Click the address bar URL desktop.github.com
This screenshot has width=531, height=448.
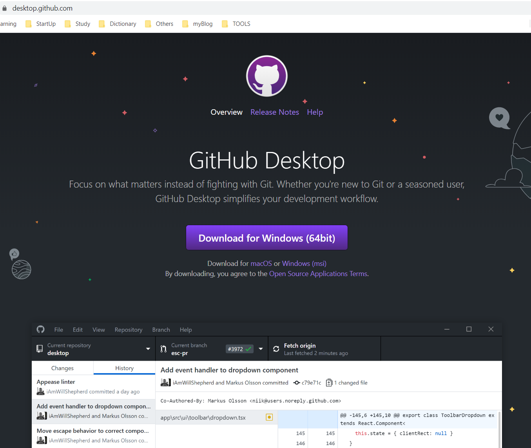(42, 8)
